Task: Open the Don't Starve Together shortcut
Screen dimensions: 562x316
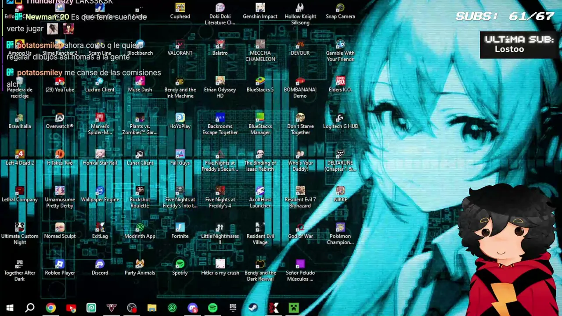Action: click(300, 124)
